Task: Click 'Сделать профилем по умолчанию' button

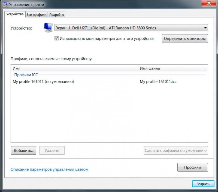Action: tap(175, 150)
